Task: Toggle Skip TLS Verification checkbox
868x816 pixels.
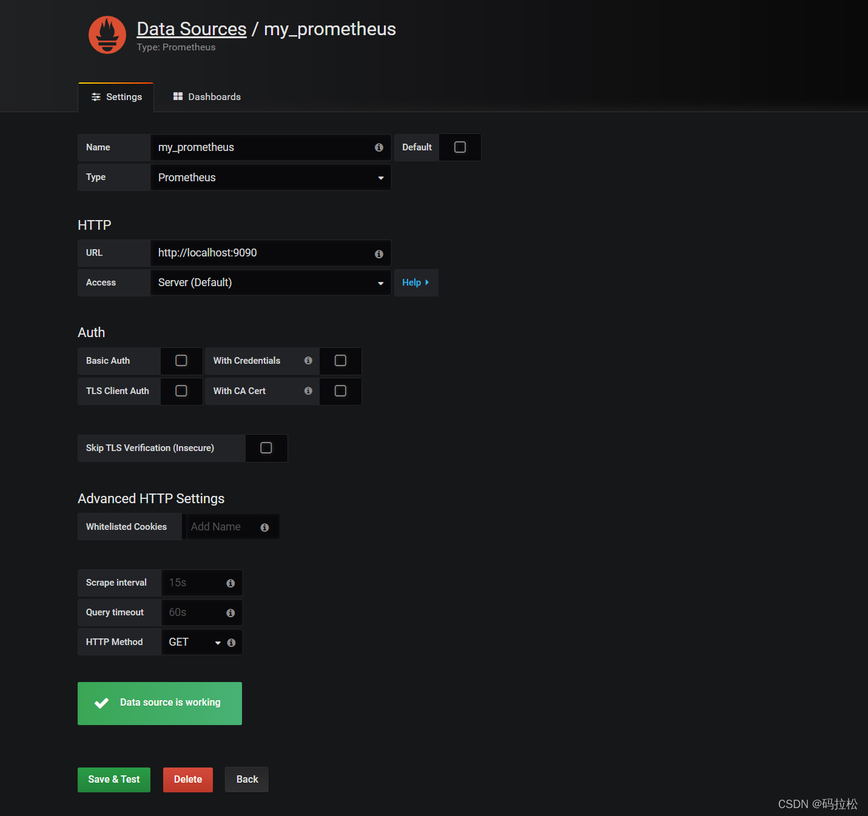Action: pyautogui.click(x=266, y=448)
